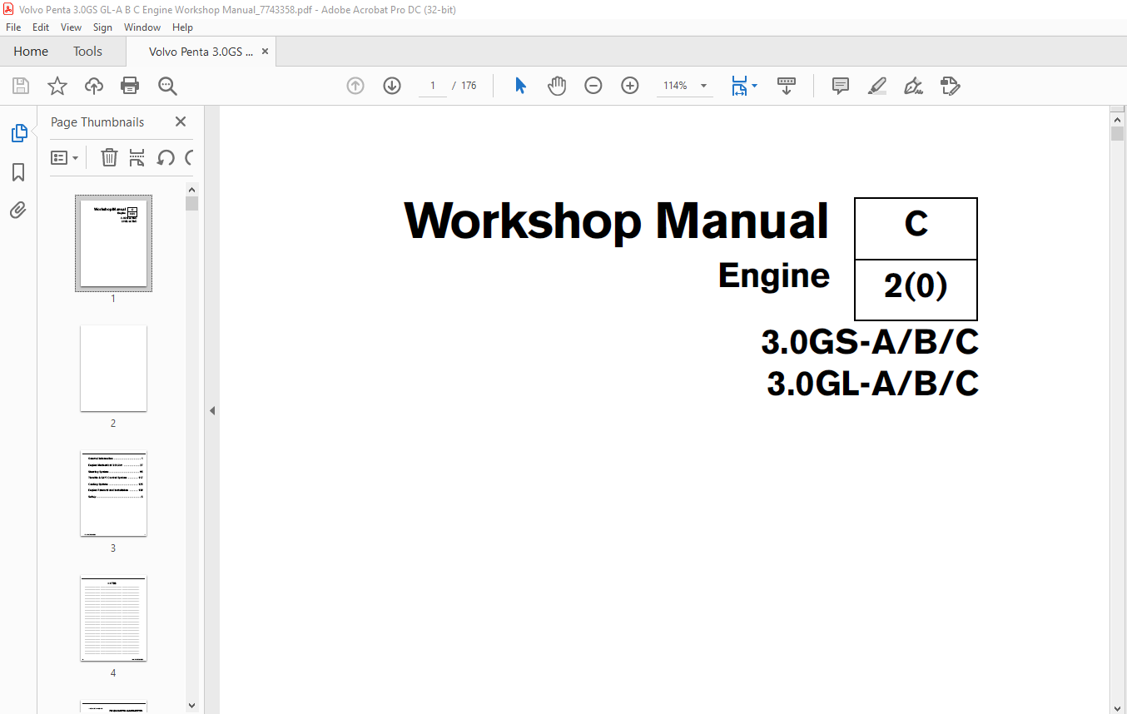The image size is (1127, 714).
Task: Click the 3.0GL-A/B/C text on page
Action: point(872,384)
